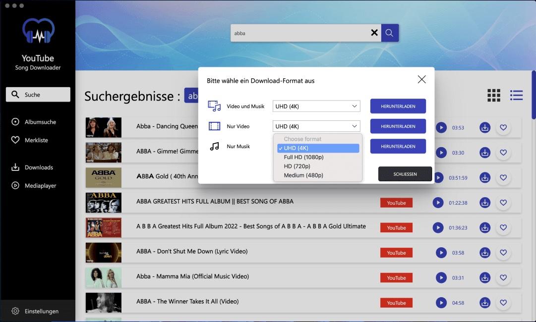
Task: Toggle the heart on "ABBA Gold"
Action: tap(503, 177)
